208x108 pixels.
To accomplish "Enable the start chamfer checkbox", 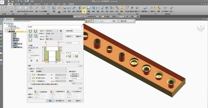I will click(39, 92).
